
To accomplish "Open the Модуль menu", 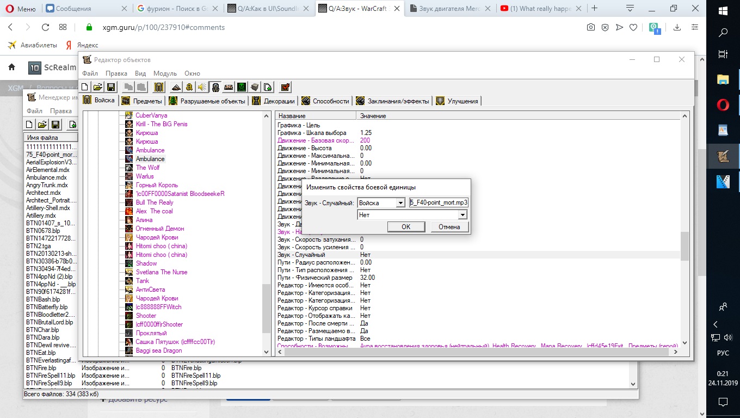I will click(x=165, y=73).
